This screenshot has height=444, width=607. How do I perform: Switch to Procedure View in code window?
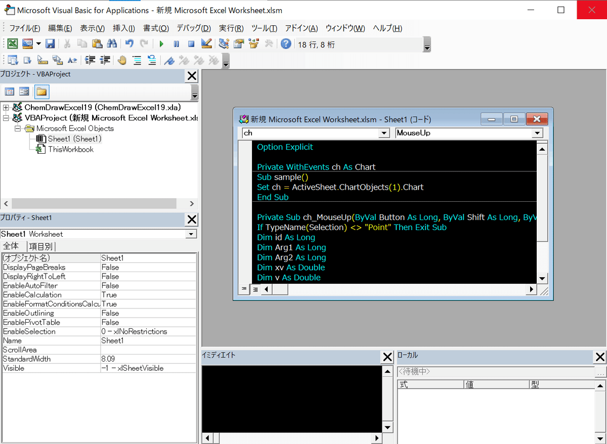tap(244, 289)
